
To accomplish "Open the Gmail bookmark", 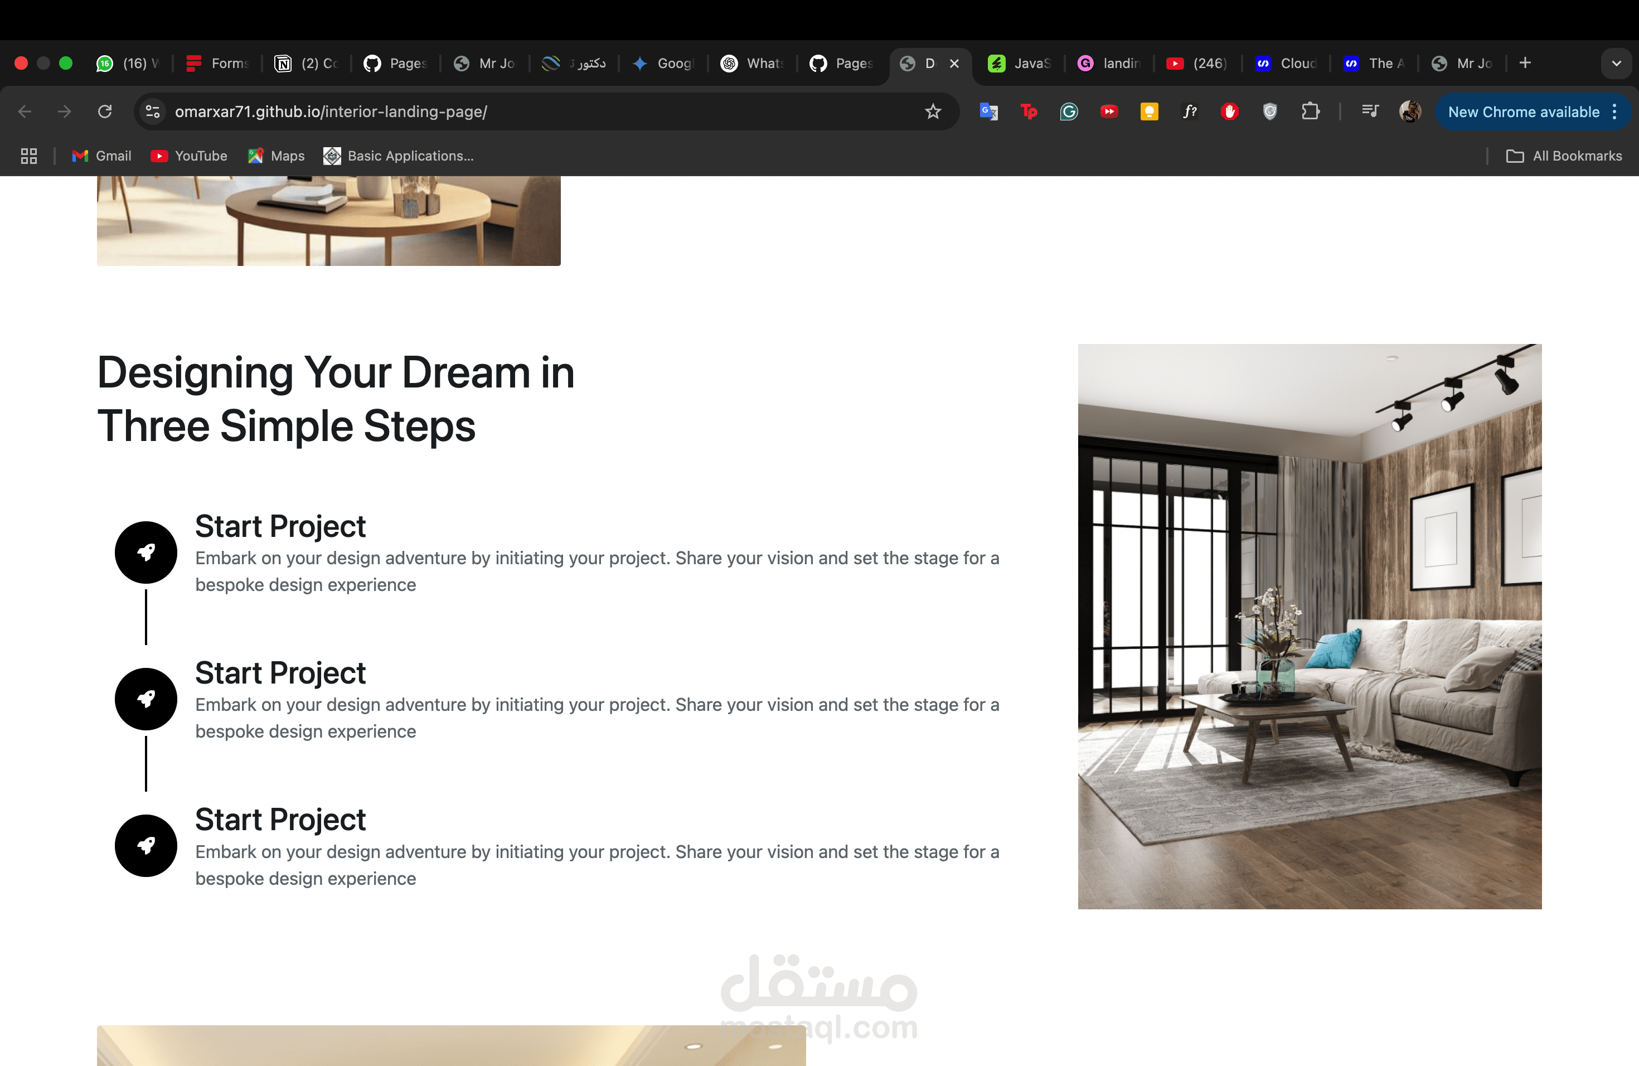I will click(x=102, y=156).
